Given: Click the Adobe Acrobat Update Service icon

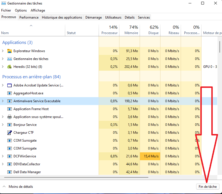Looking at the screenshot, I should (10, 85).
